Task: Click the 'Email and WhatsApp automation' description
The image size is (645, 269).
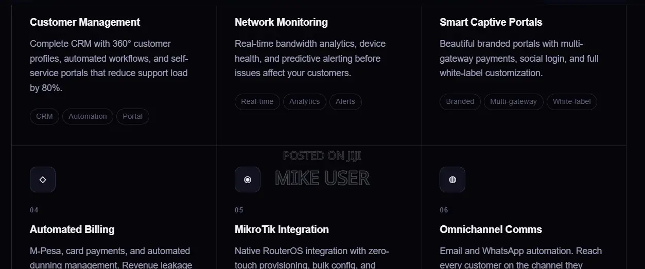Action: pos(520,259)
